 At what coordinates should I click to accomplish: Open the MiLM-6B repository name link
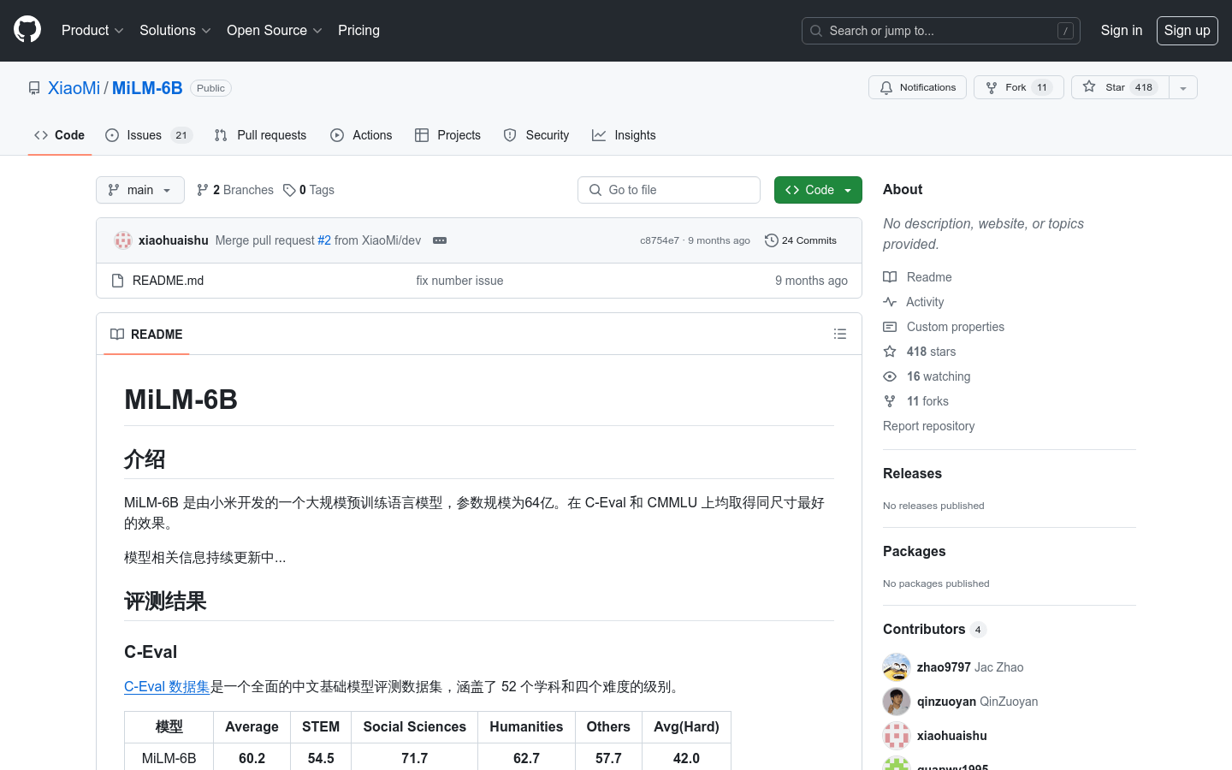[x=147, y=87]
